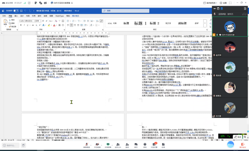Enter full screen in meeting window
Image resolution: width=249 pixels, height=151 pixels.
(x=230, y=3)
